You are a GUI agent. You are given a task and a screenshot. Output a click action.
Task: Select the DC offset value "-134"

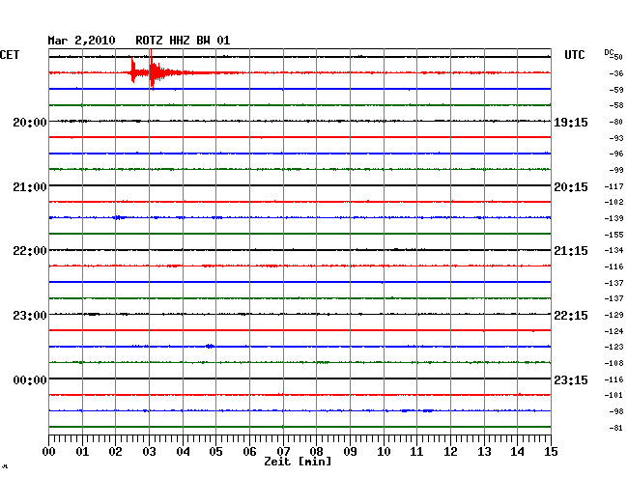614,250
